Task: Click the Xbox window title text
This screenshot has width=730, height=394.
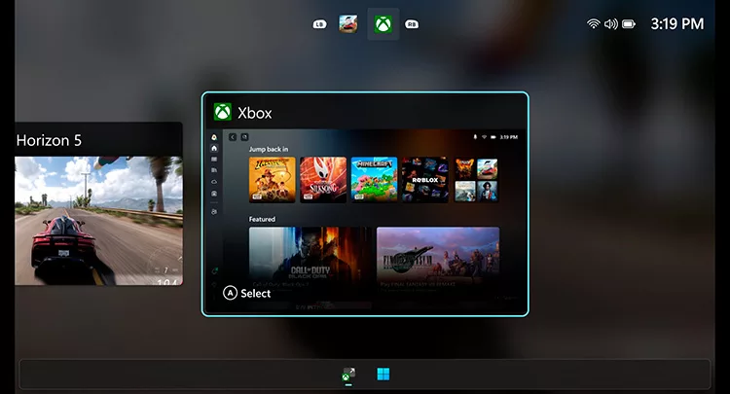Action: [255, 113]
